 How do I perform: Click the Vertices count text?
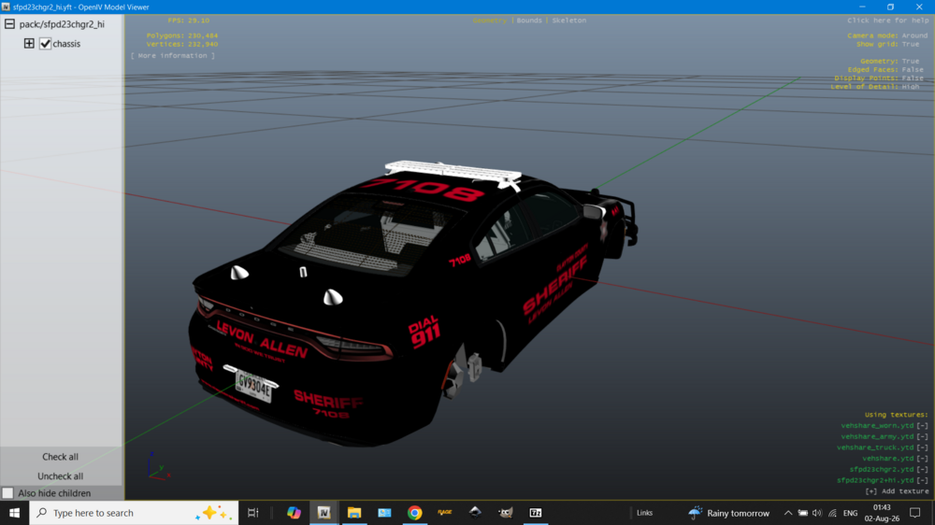pyautogui.click(x=182, y=44)
